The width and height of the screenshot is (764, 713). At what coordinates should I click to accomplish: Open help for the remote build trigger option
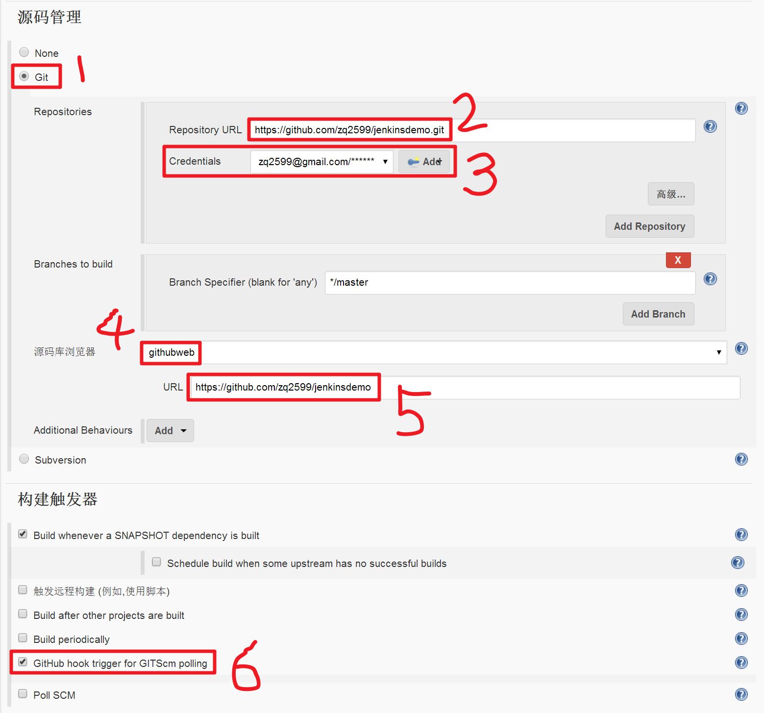[741, 590]
